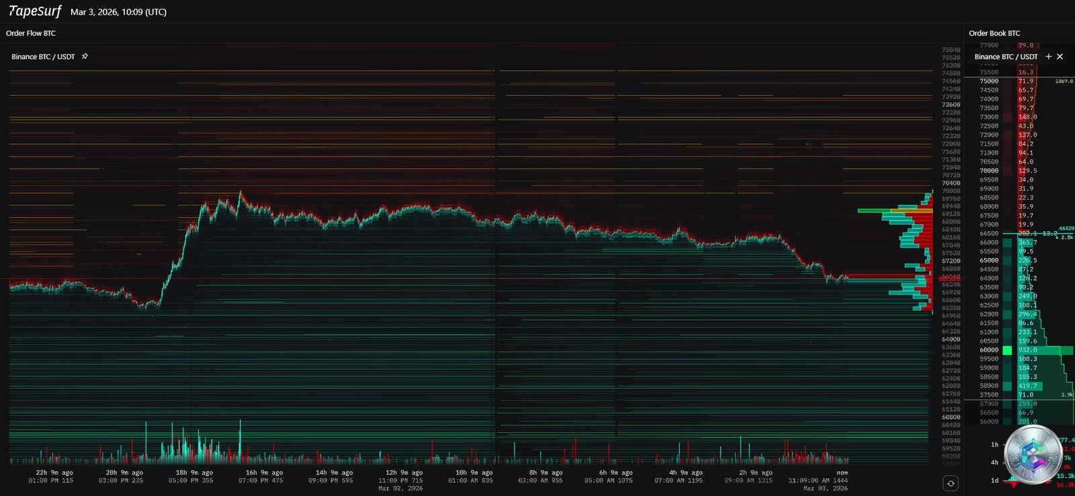Click the 'now' time axis label
This screenshot has height=496, width=1075.
(842, 472)
